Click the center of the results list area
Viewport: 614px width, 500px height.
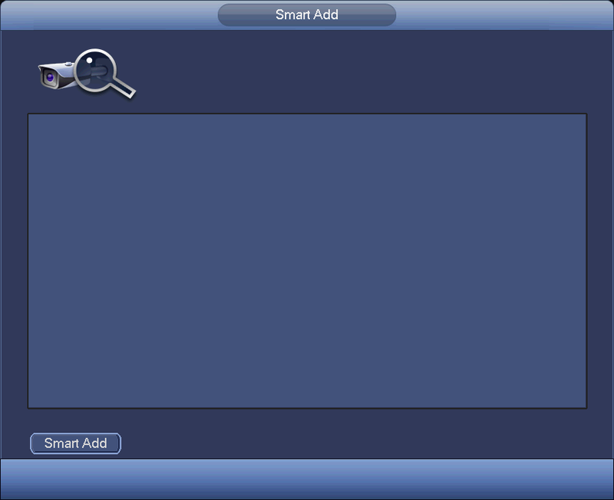click(x=307, y=261)
